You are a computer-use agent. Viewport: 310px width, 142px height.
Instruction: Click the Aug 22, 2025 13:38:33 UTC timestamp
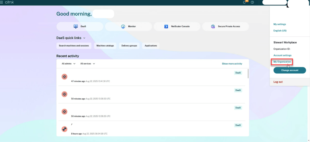click(x=98, y=99)
